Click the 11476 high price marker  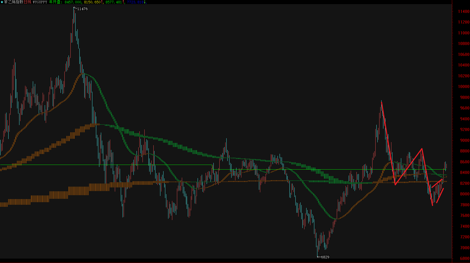(82, 9)
